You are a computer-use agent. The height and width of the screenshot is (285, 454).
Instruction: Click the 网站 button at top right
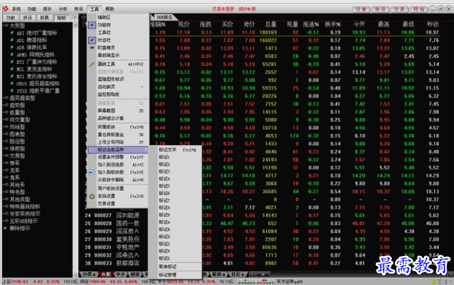point(418,9)
